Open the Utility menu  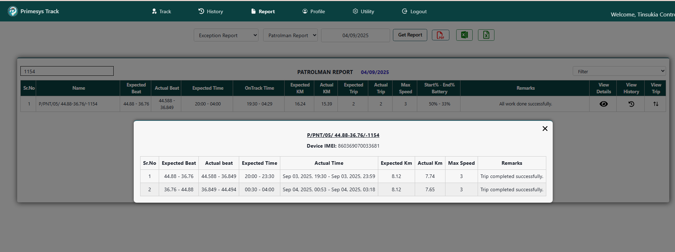[x=364, y=11]
